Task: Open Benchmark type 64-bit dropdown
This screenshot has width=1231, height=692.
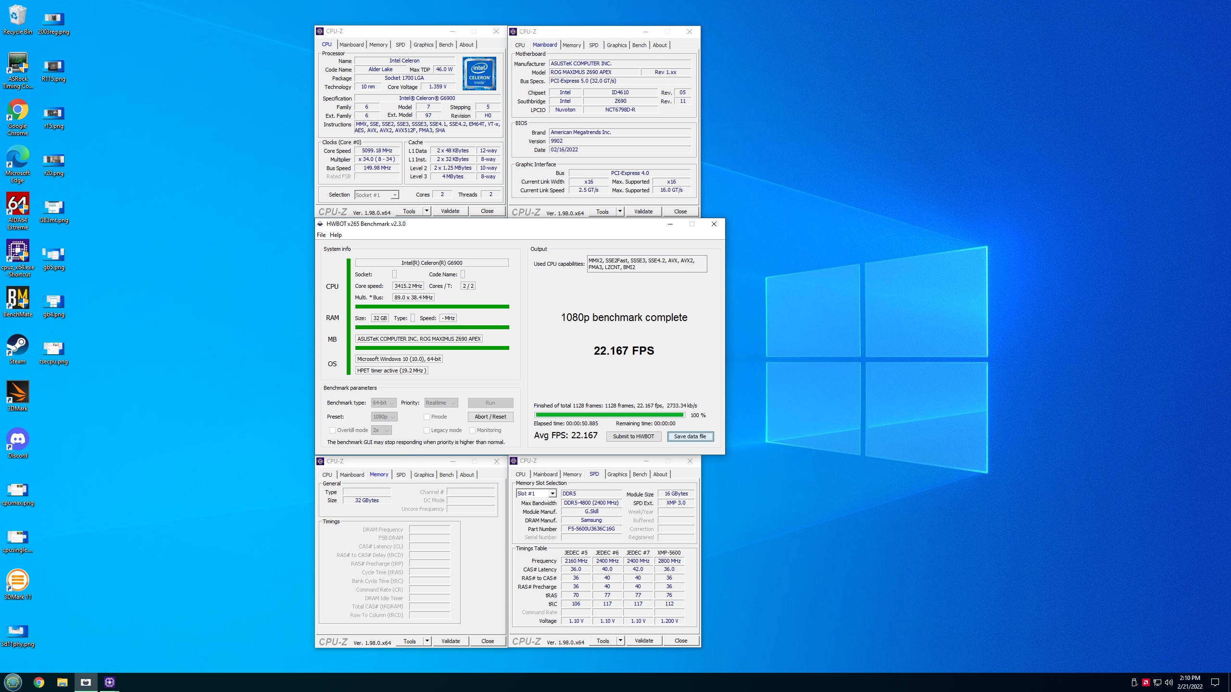Action: click(384, 403)
